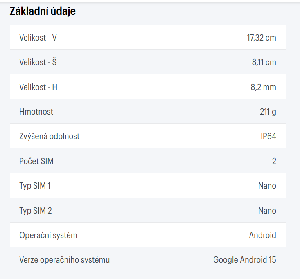Select the IP64 rating value
The height and width of the screenshot is (279, 300).
point(268,136)
